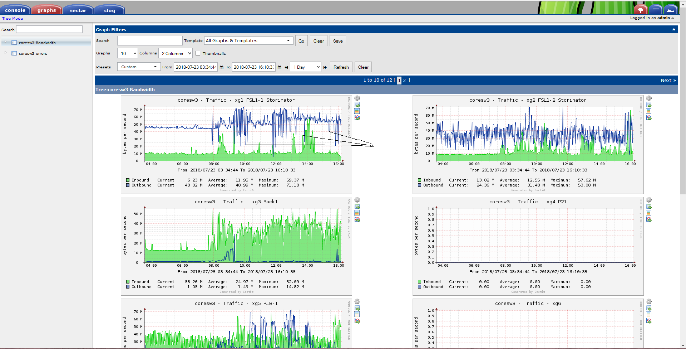686x349 pixels.
Task: Export xg1 FSL1-1 Storinator graph as CSV
Action: click(357, 105)
